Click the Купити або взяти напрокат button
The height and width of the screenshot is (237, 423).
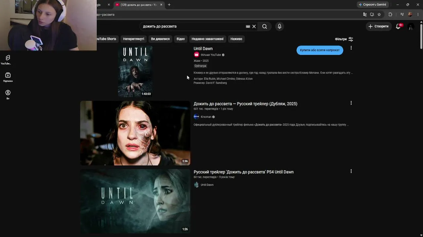pos(320,50)
